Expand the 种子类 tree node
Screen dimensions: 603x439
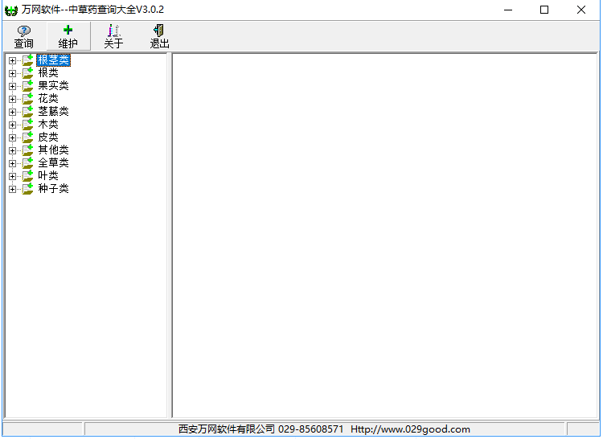point(12,189)
